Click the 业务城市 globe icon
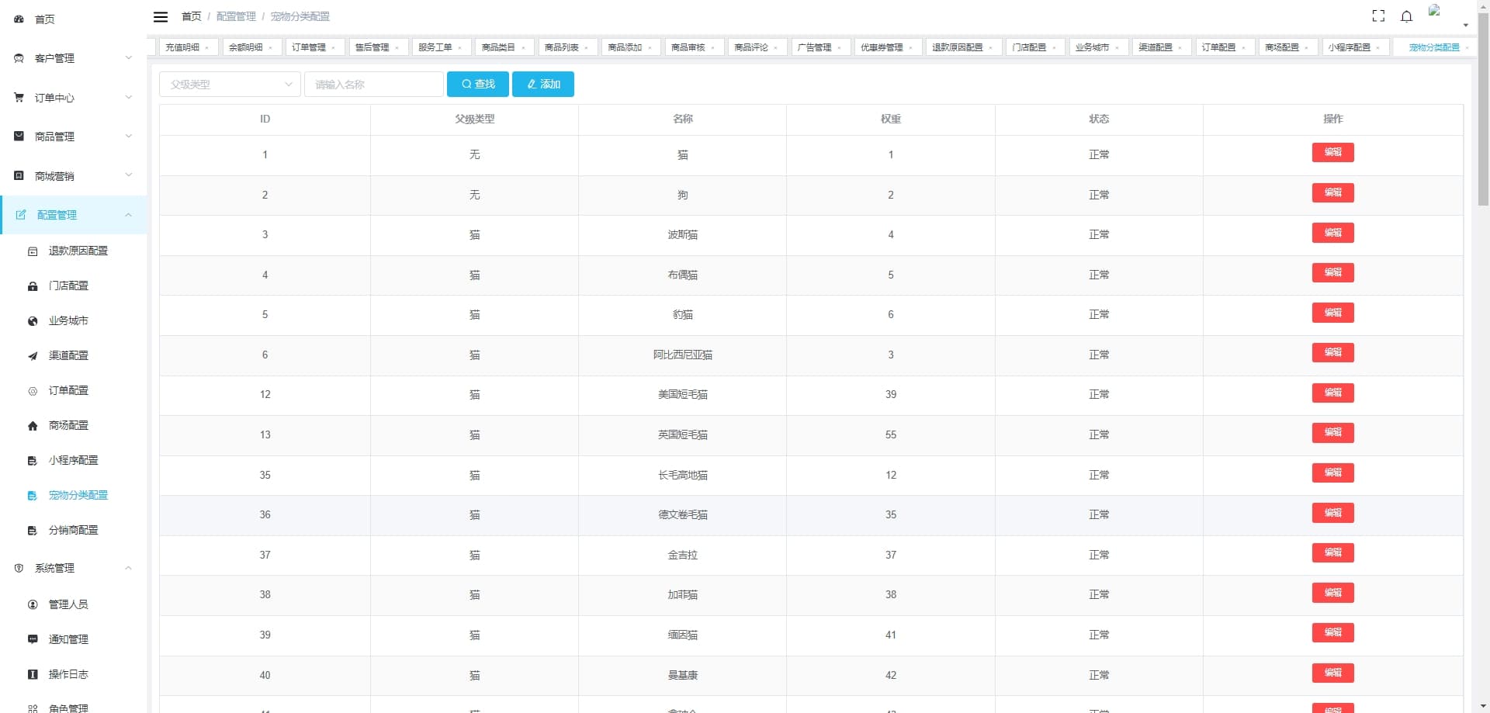1490x713 pixels. [33, 321]
